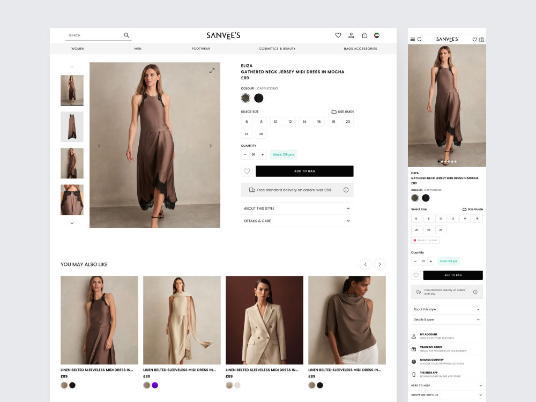The image size is (536, 402).
Task: Open the Men menu
Action: [138, 49]
